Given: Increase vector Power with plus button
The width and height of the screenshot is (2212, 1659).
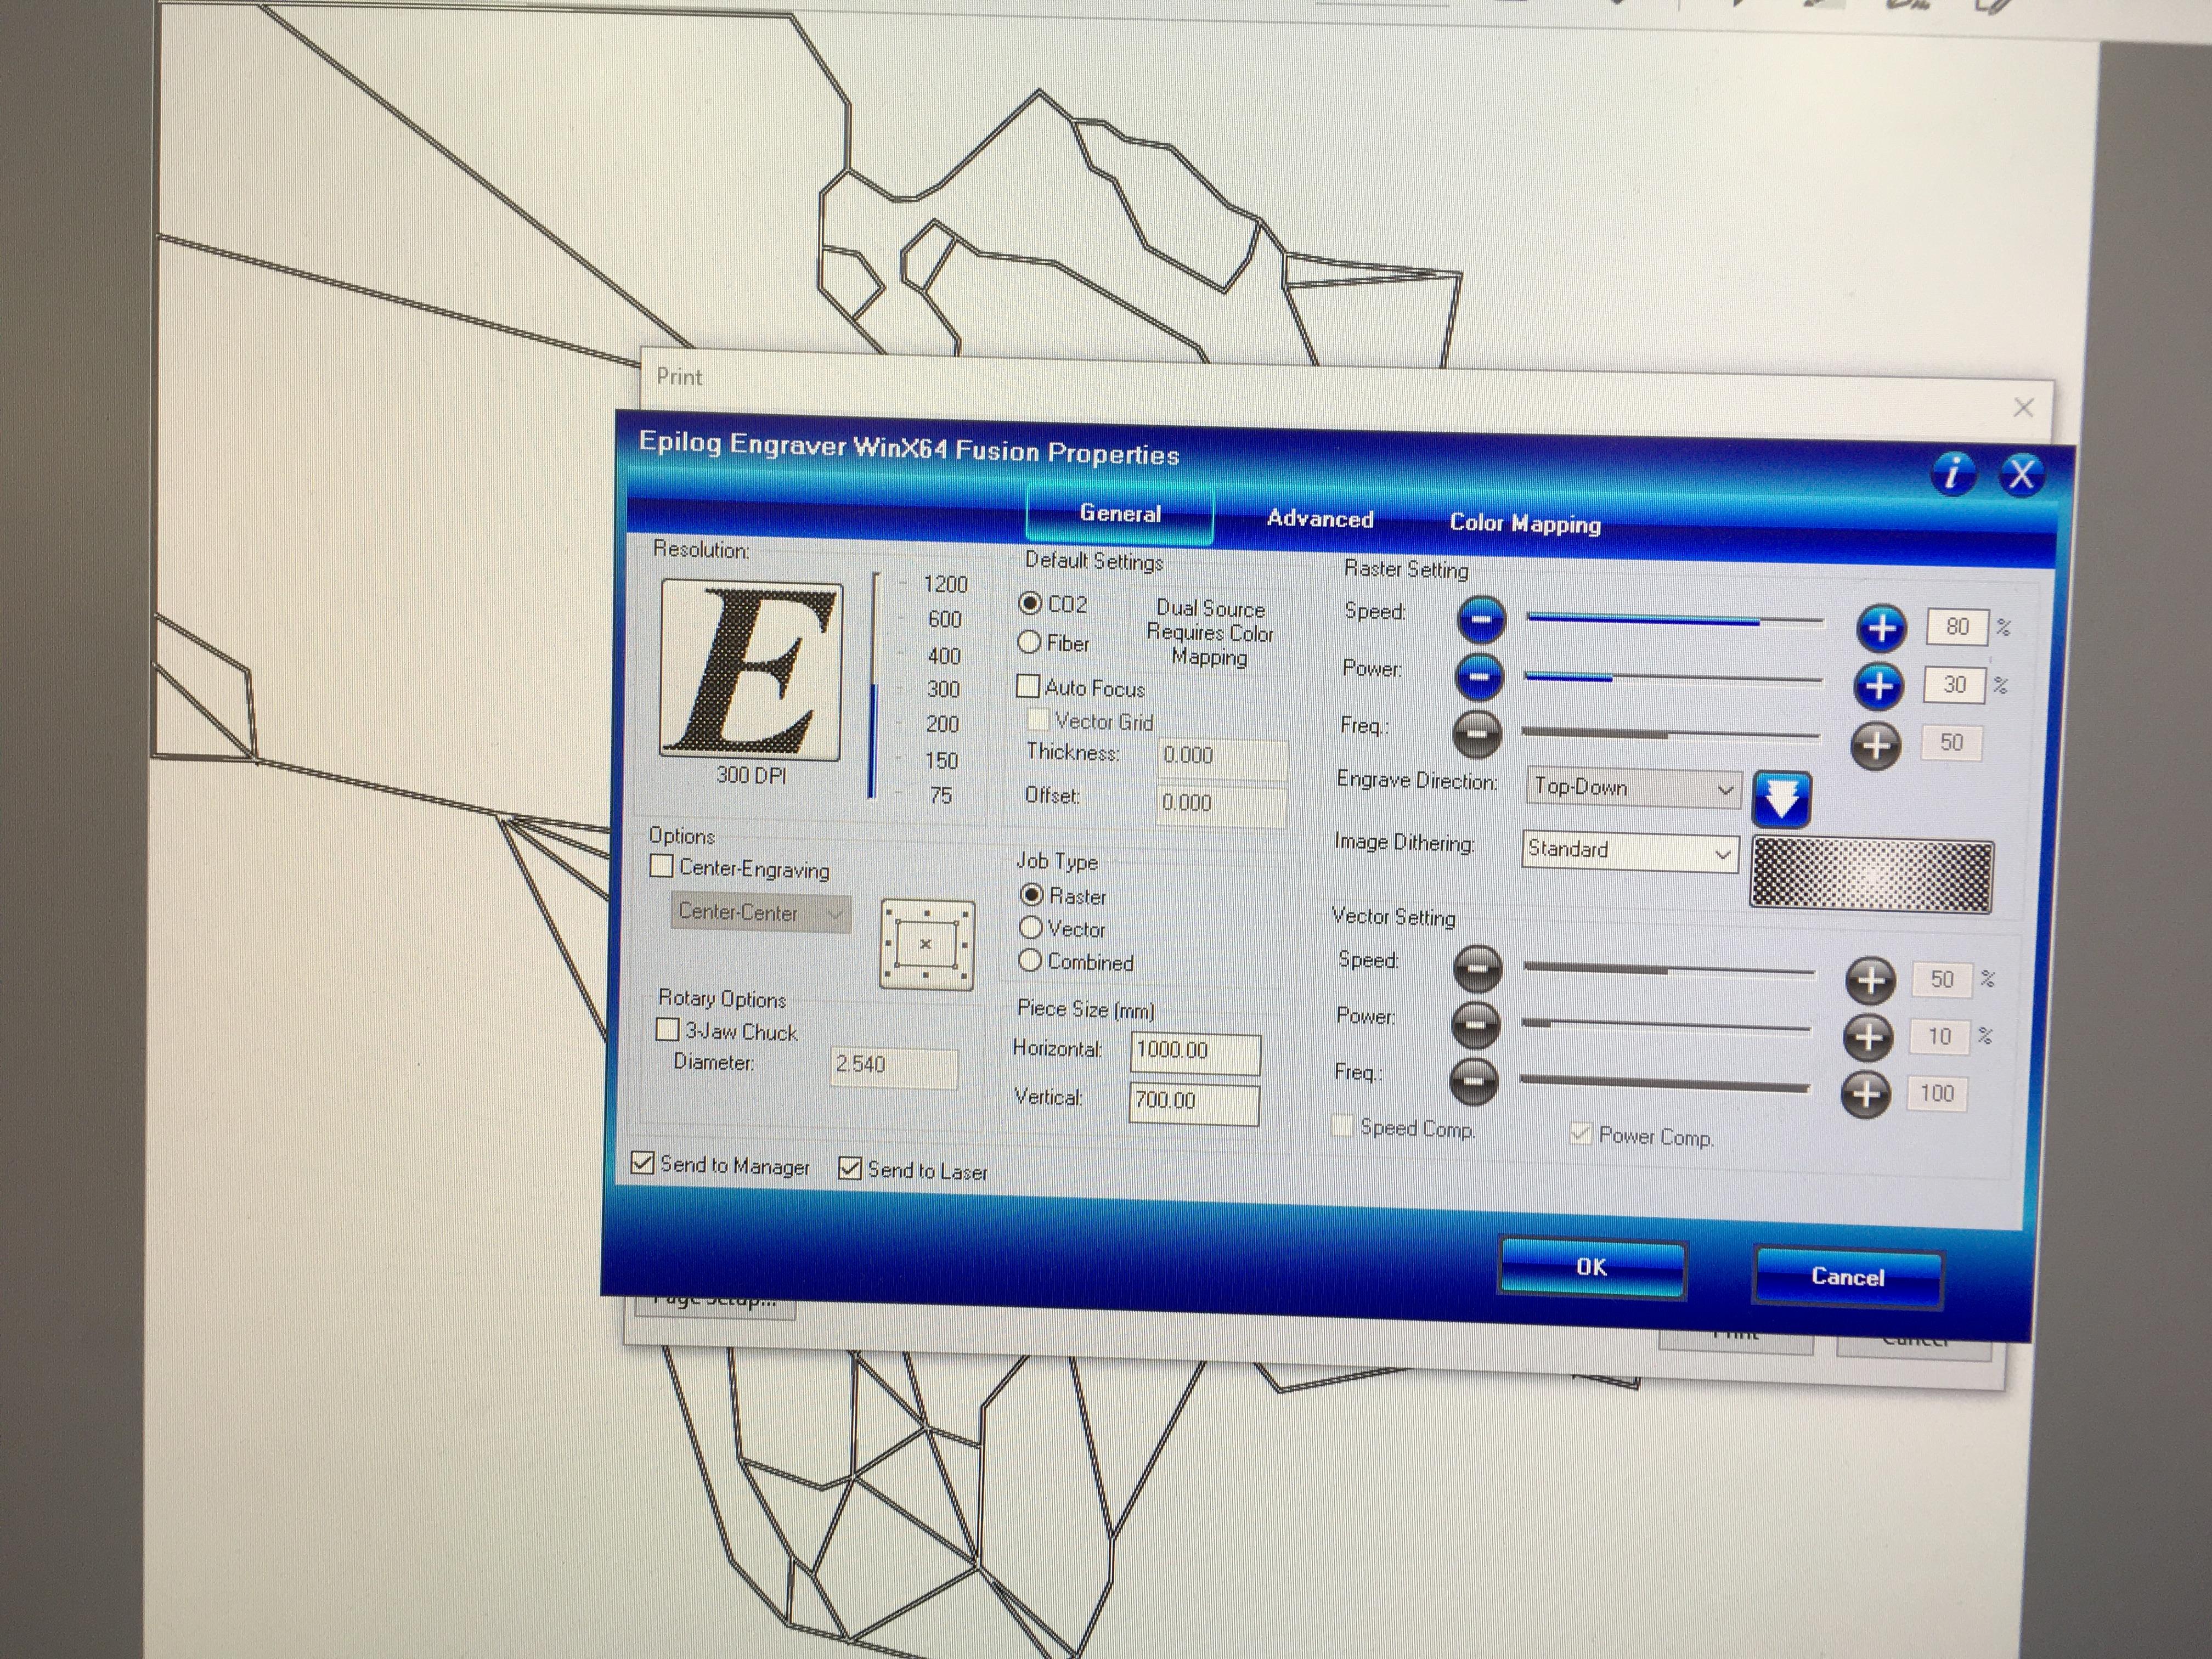Looking at the screenshot, I should (x=1868, y=1037).
